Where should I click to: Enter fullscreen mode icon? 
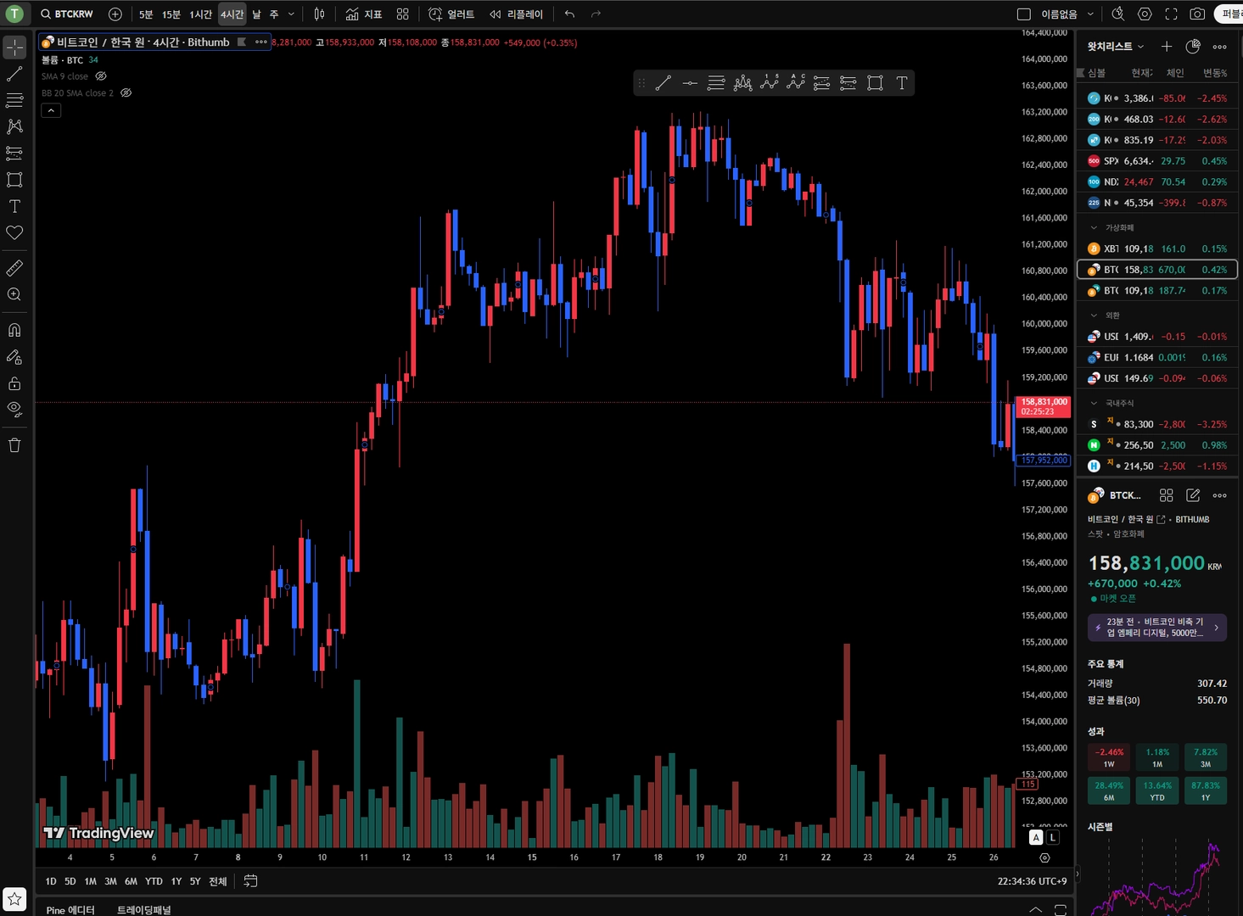pos(1171,14)
